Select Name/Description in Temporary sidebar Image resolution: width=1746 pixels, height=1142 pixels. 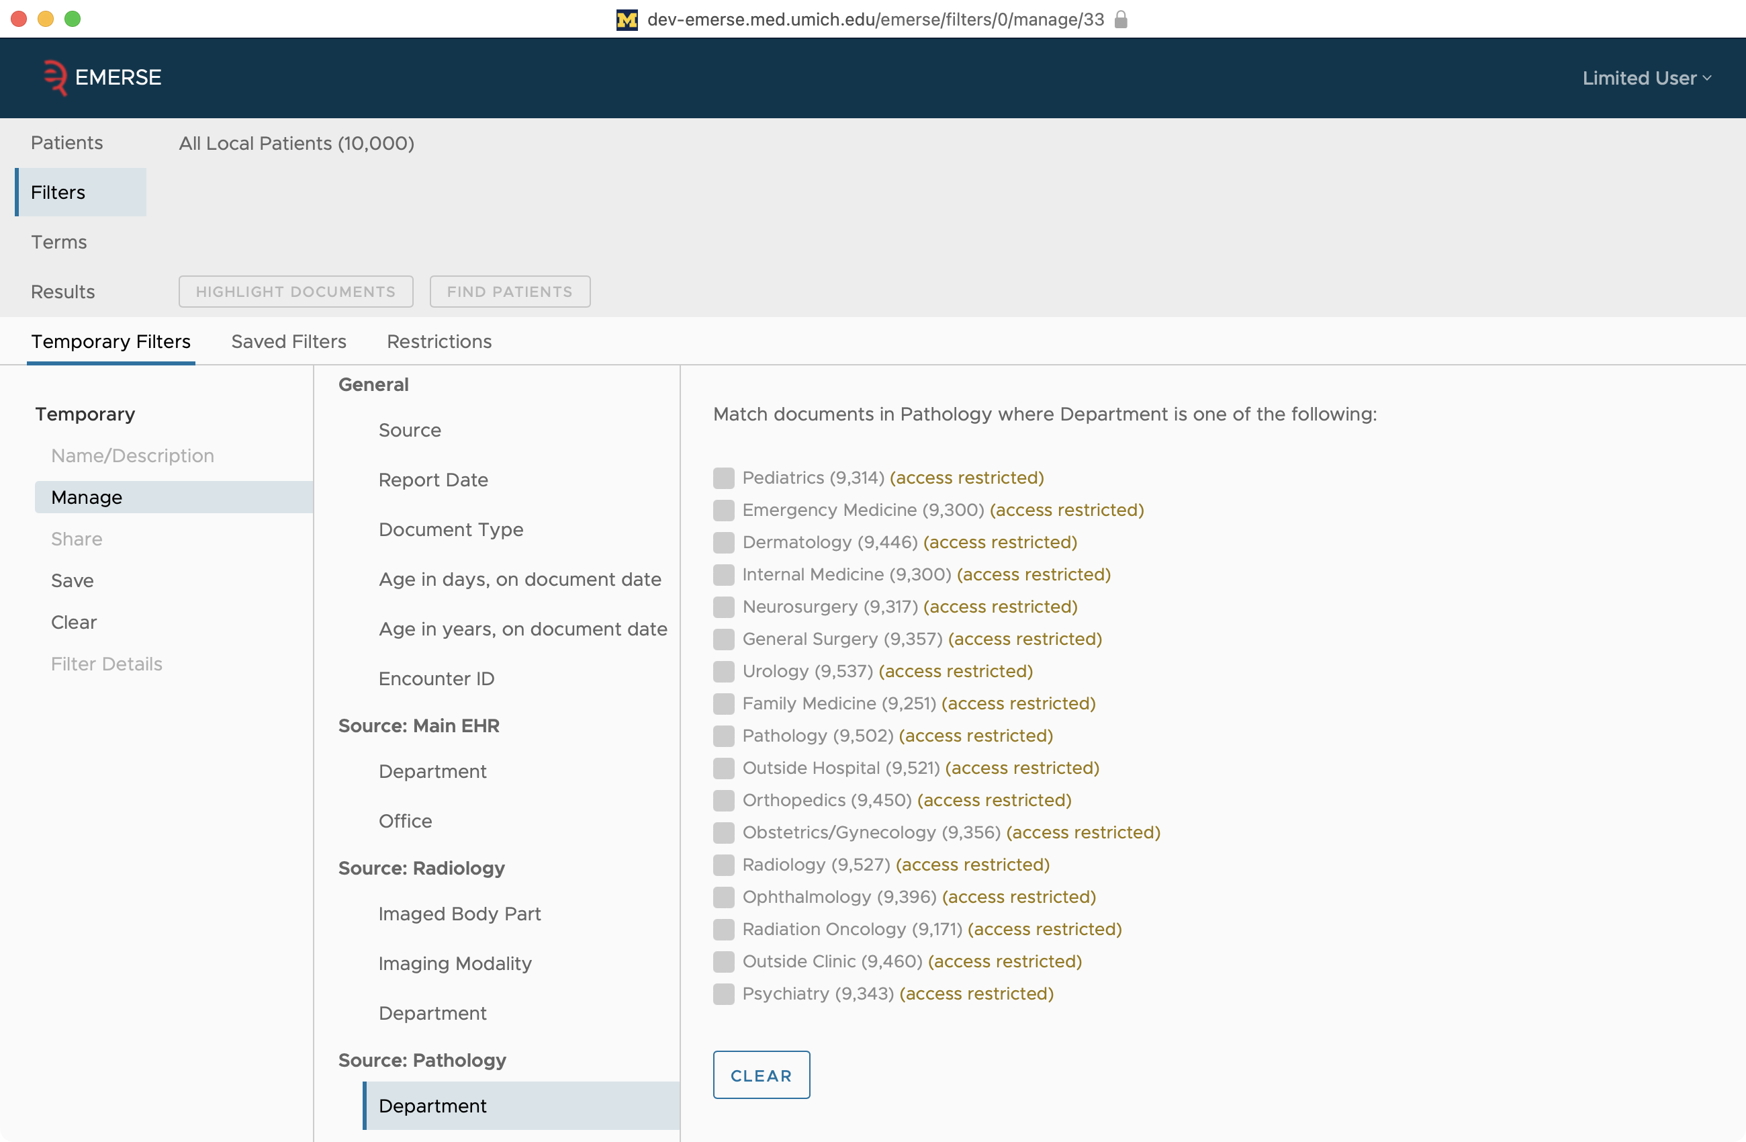coord(132,457)
